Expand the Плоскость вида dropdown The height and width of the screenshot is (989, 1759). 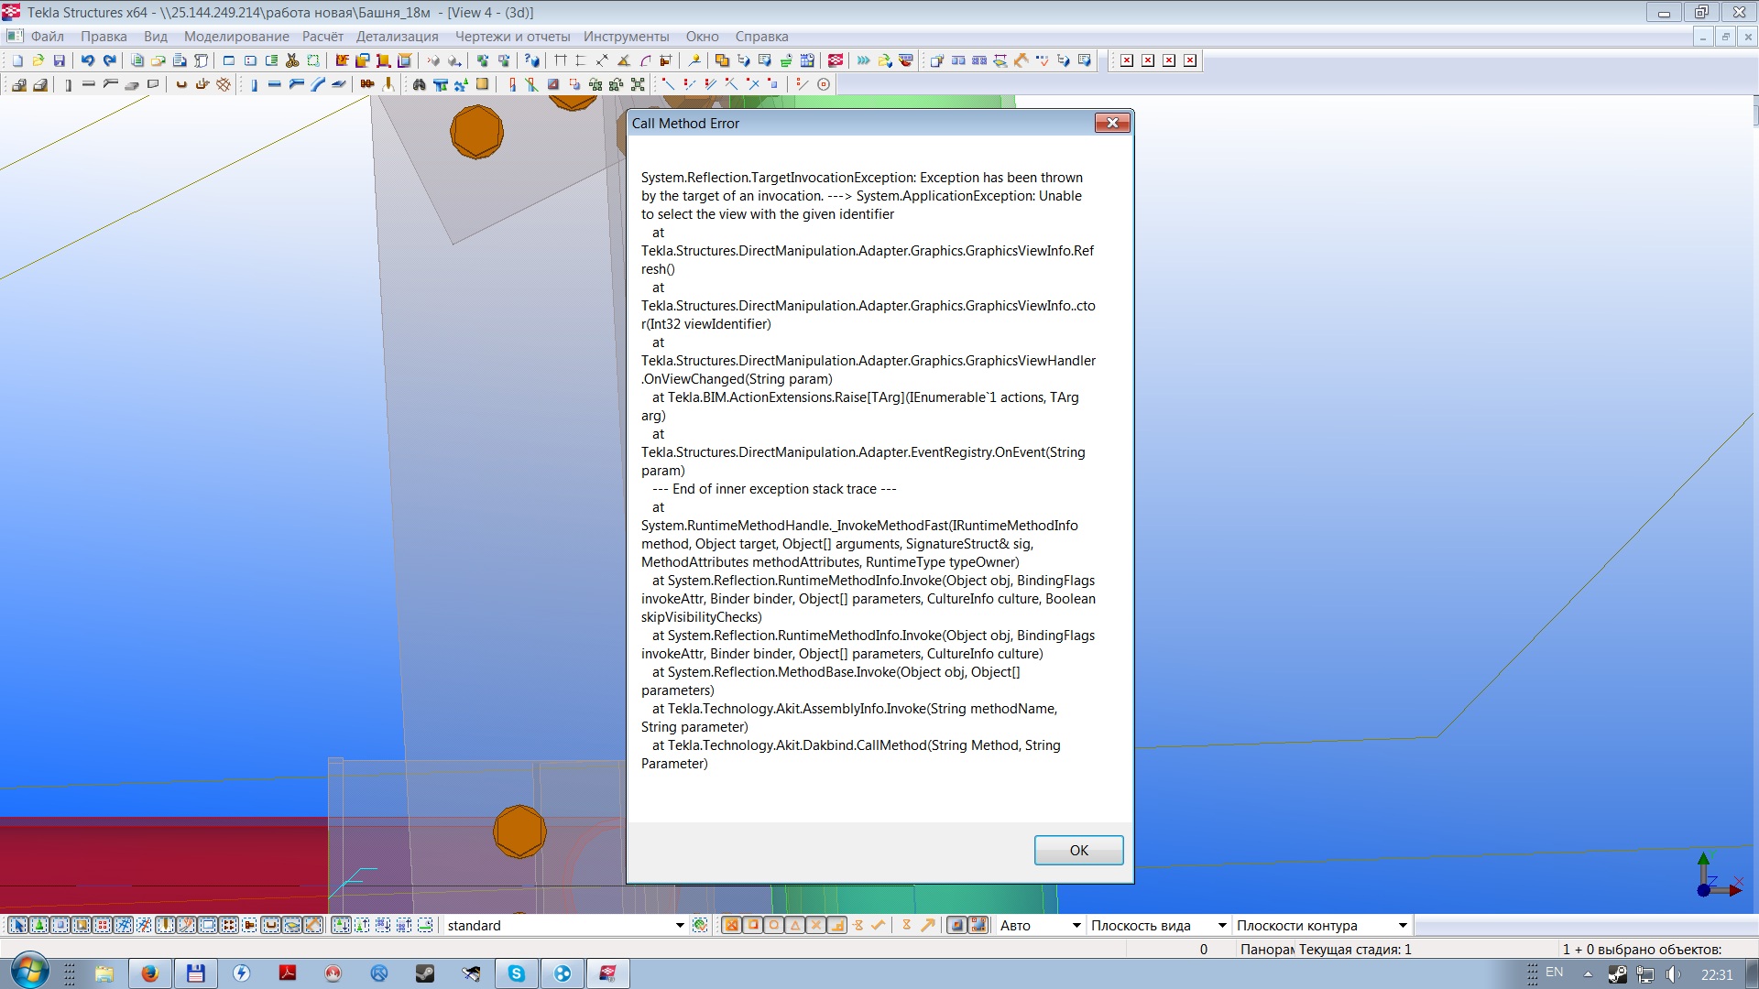click(1221, 925)
